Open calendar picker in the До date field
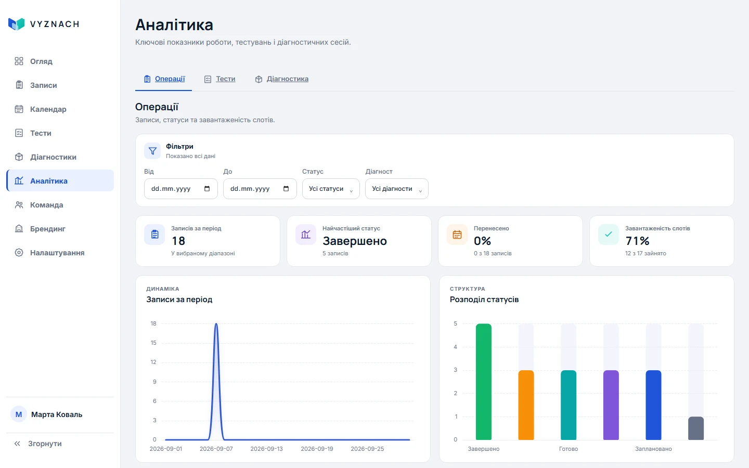This screenshot has width=749, height=468. (286, 189)
